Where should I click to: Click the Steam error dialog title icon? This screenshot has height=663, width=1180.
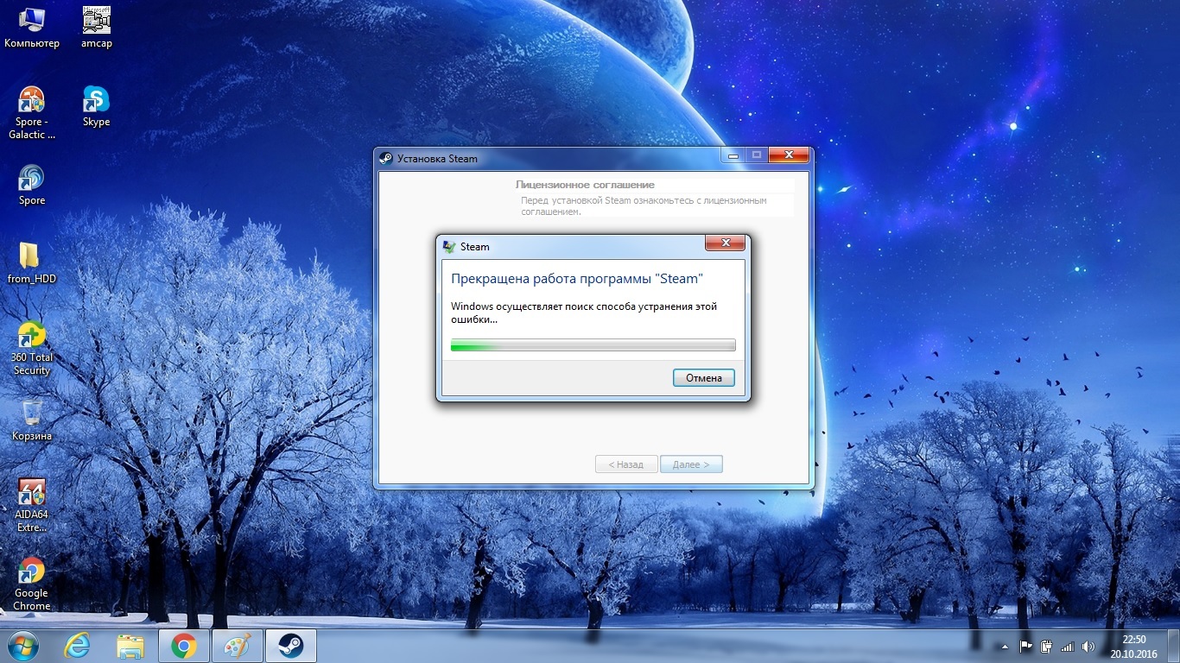coord(449,247)
